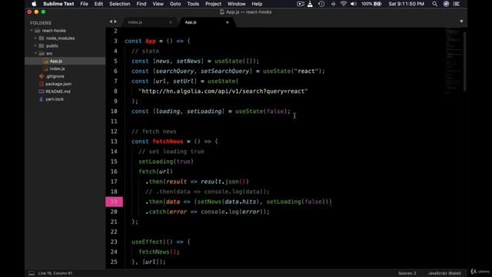The image size is (492, 277).
Task: Click the FOLDERS sidebar heading
Action: coord(41,23)
